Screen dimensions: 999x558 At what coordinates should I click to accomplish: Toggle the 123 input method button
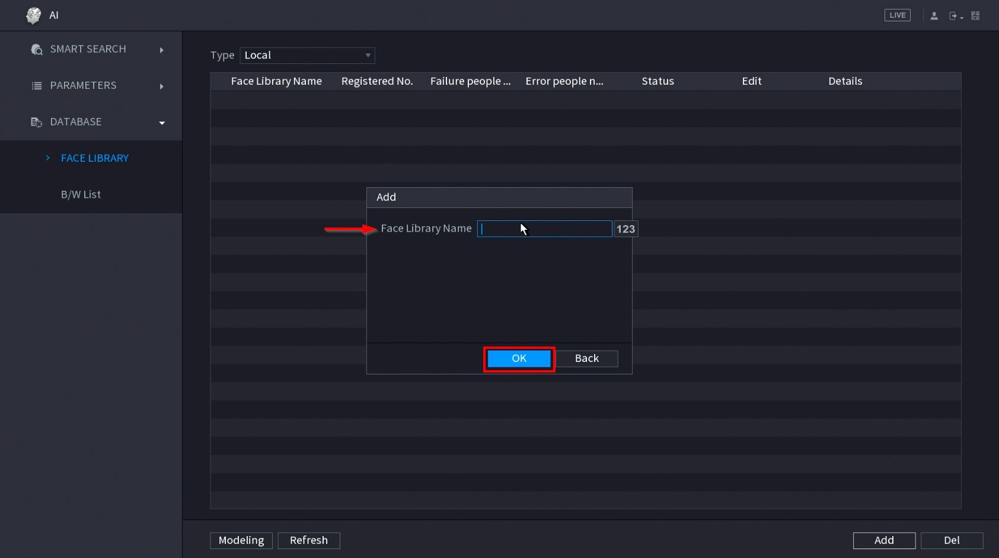pos(625,229)
